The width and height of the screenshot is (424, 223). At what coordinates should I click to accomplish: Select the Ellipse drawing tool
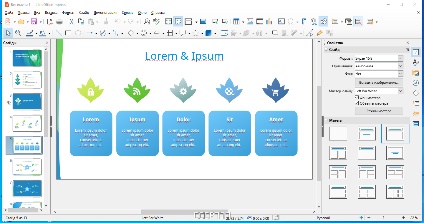click(78, 33)
